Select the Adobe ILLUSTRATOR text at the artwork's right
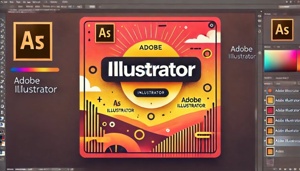 pyautogui.click(x=191, y=103)
